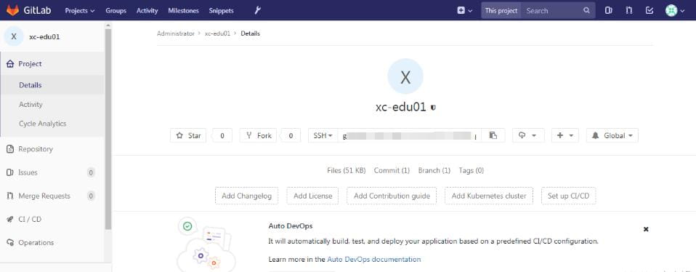Image resolution: width=696 pixels, height=272 pixels.
Task: Copy the clone URL to clipboard
Action: (493, 135)
